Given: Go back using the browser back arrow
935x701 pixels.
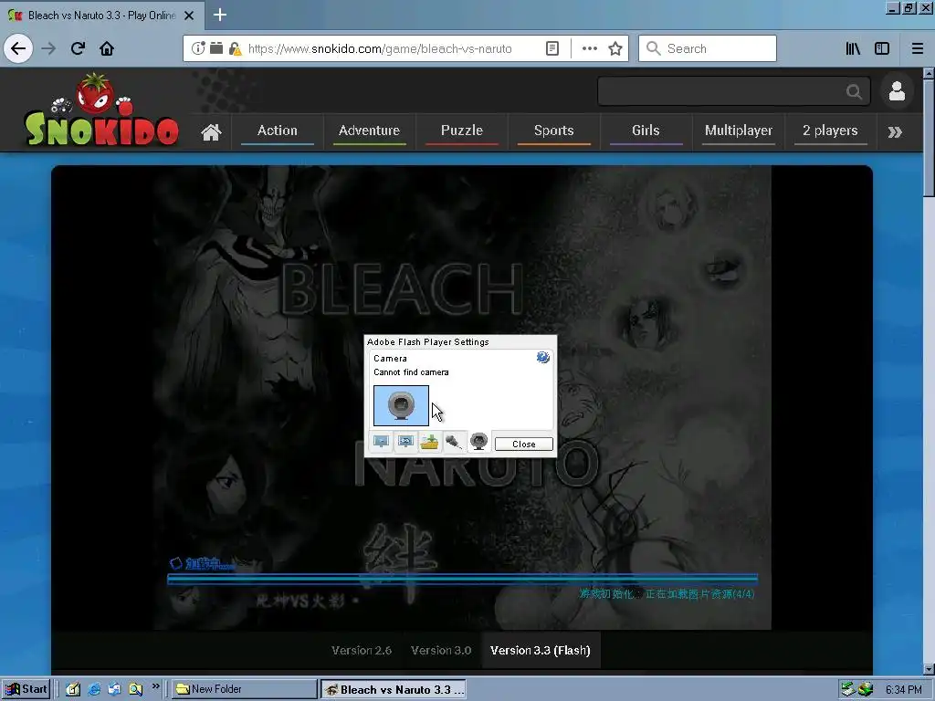Looking at the screenshot, I should point(18,48).
